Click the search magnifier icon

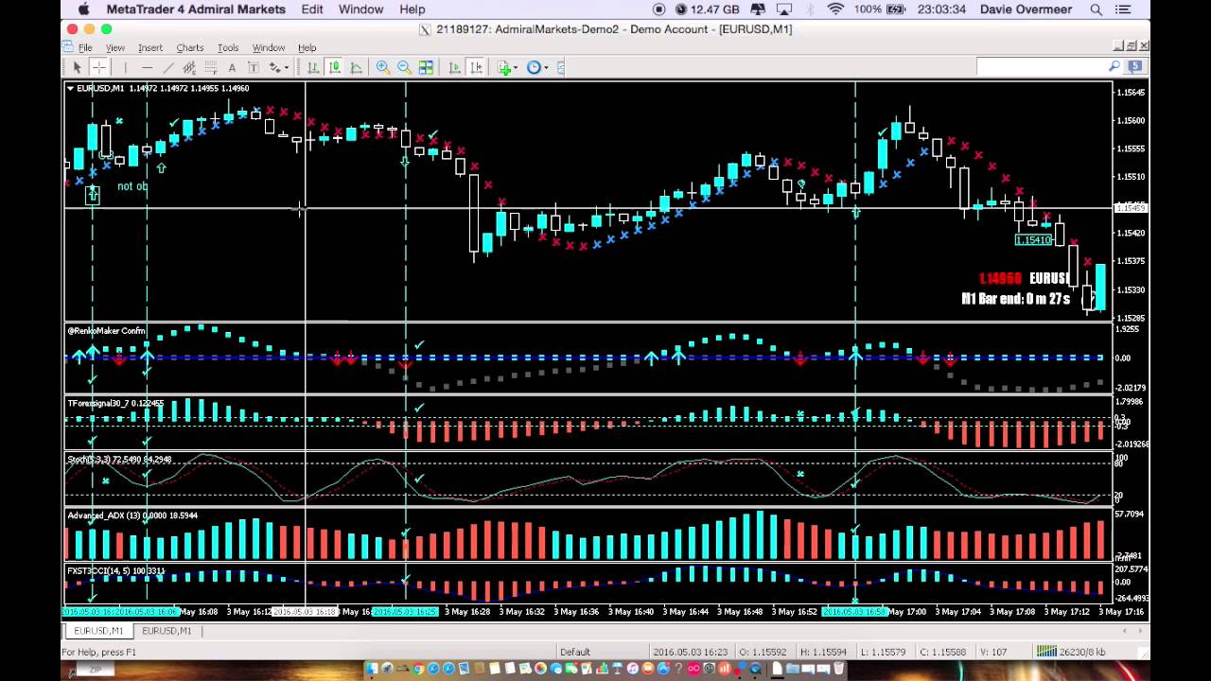pos(1114,66)
